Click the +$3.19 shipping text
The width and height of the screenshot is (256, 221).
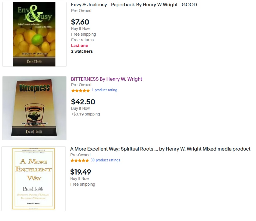click(85, 114)
